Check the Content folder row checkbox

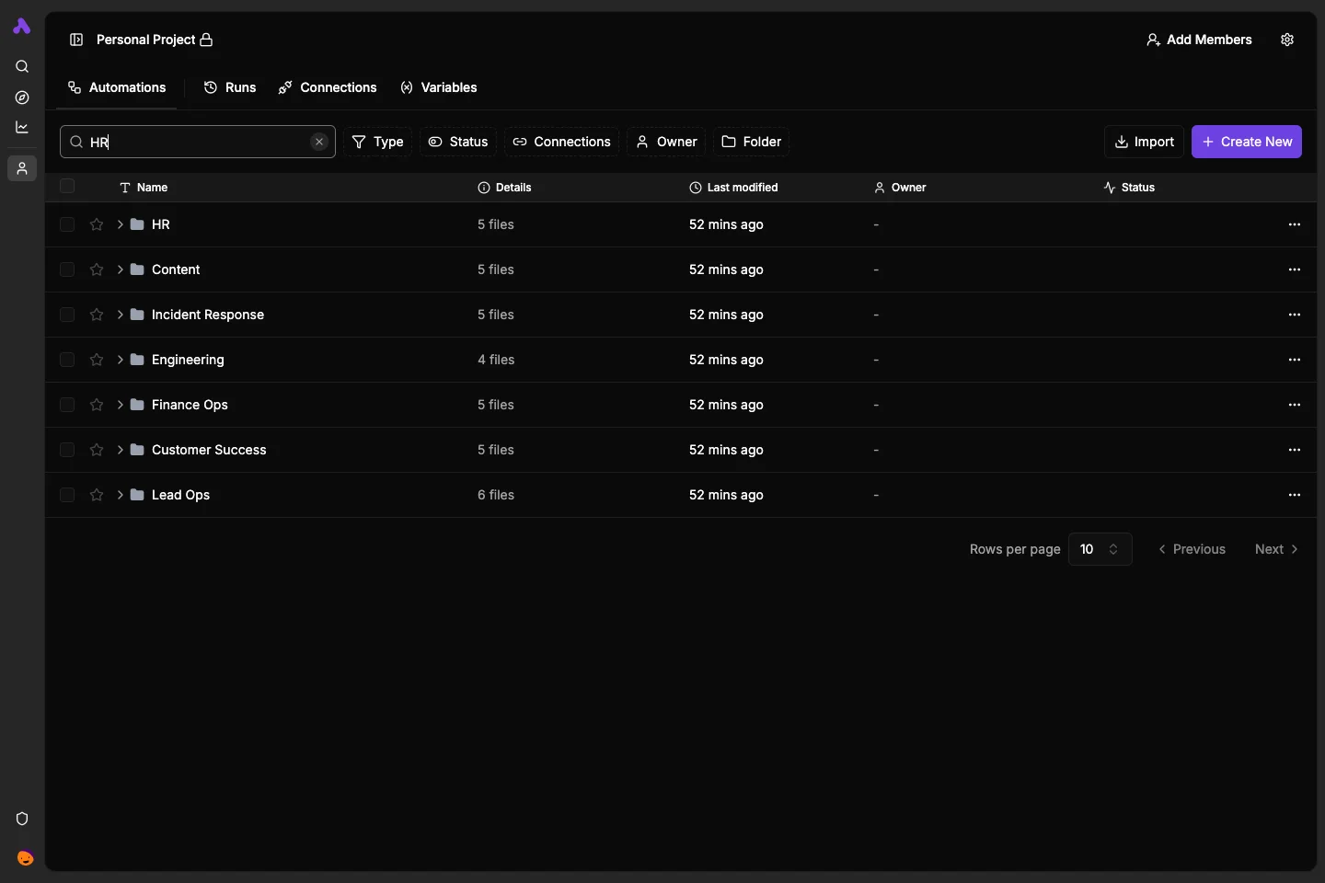(x=67, y=269)
